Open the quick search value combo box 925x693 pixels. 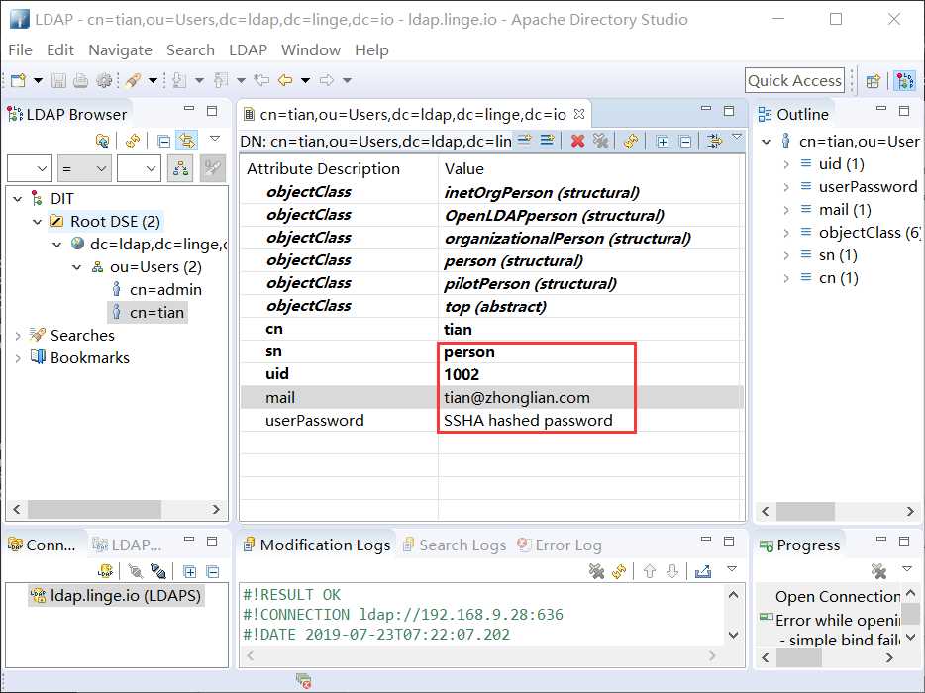[x=140, y=169]
